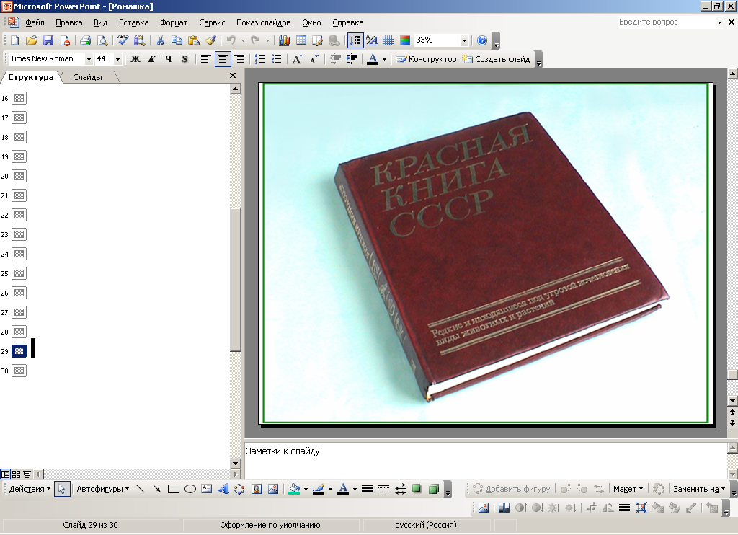
Task: Expand fill color options arrow
Action: [x=306, y=489]
